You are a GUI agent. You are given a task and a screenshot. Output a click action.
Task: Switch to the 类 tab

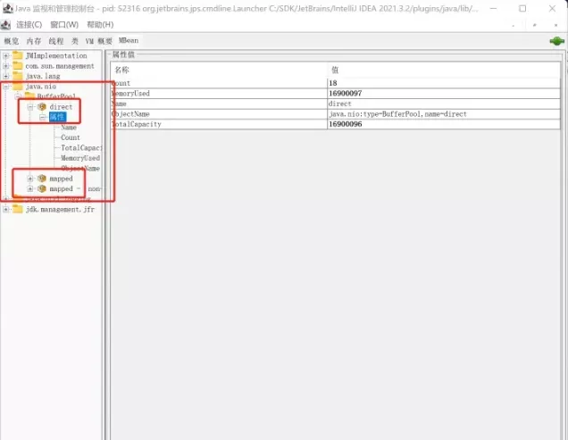coord(75,41)
